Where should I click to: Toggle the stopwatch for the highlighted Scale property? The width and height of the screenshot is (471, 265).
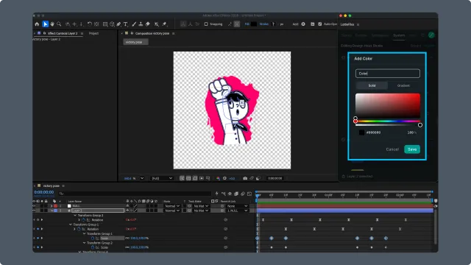(93, 238)
